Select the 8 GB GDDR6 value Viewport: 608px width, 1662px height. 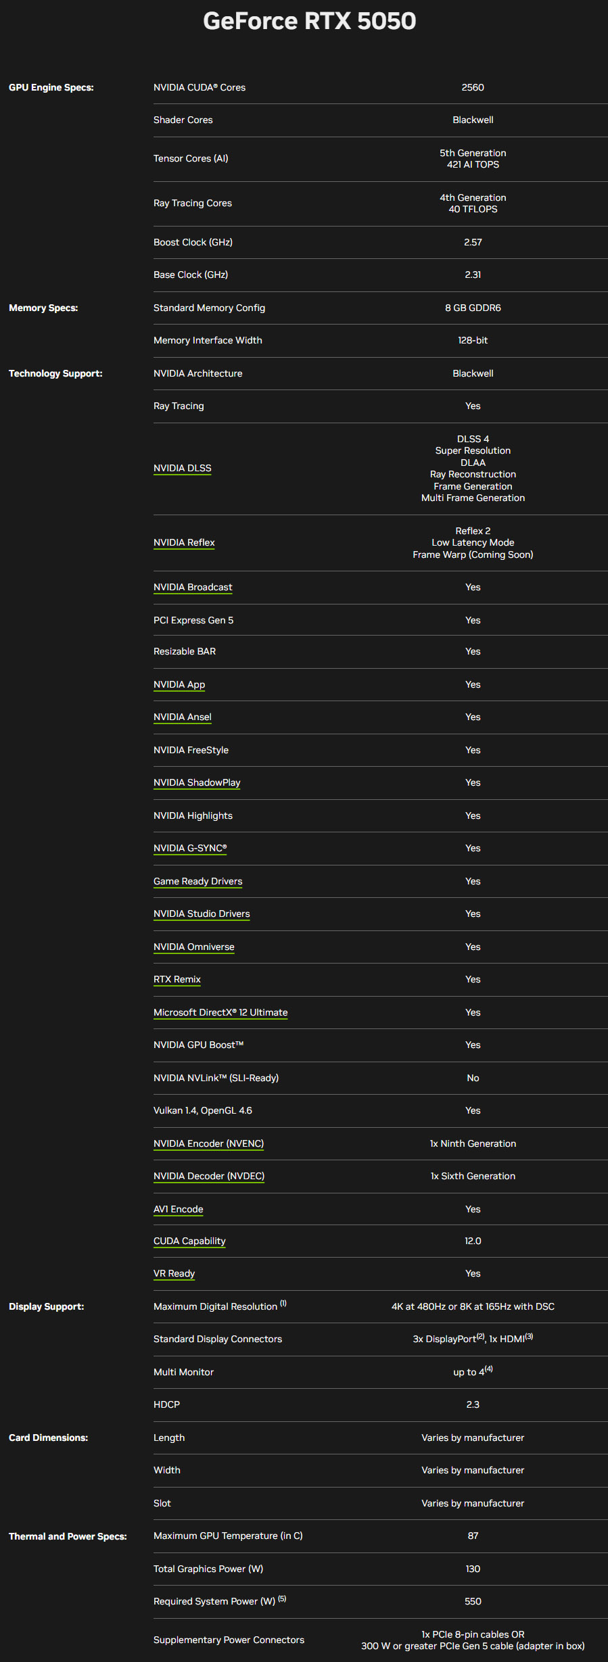point(473,308)
